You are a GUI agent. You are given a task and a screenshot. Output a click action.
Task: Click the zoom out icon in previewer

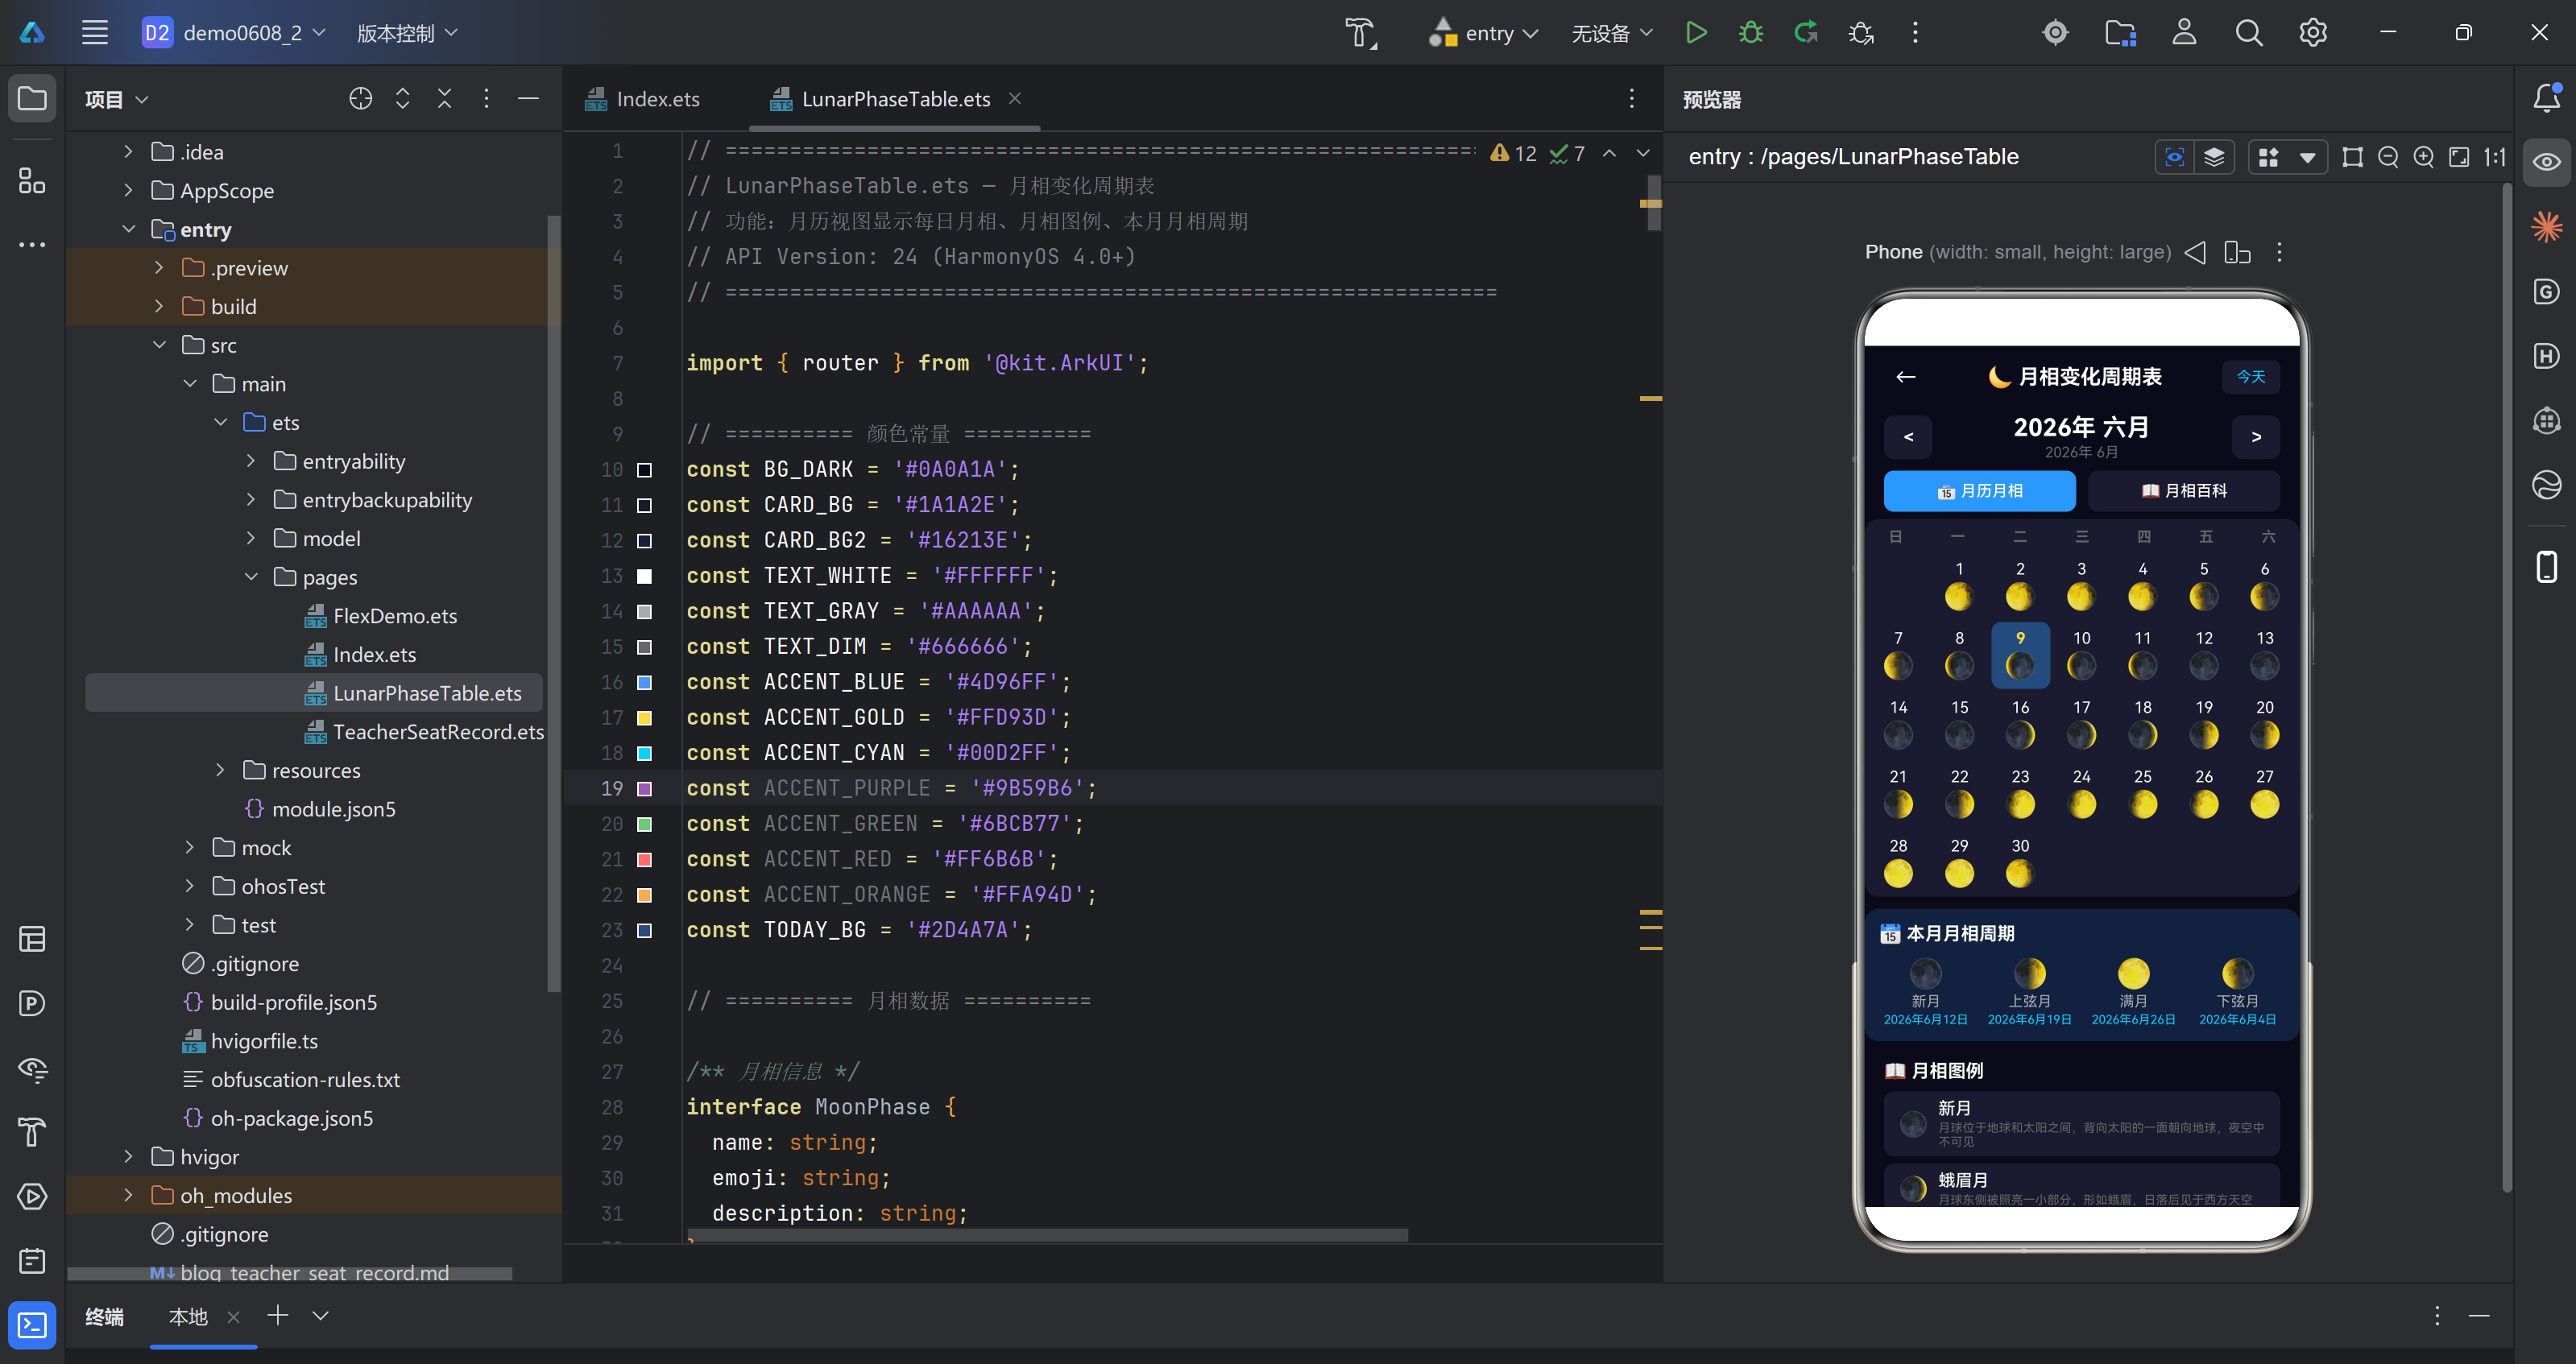coord(2388,157)
